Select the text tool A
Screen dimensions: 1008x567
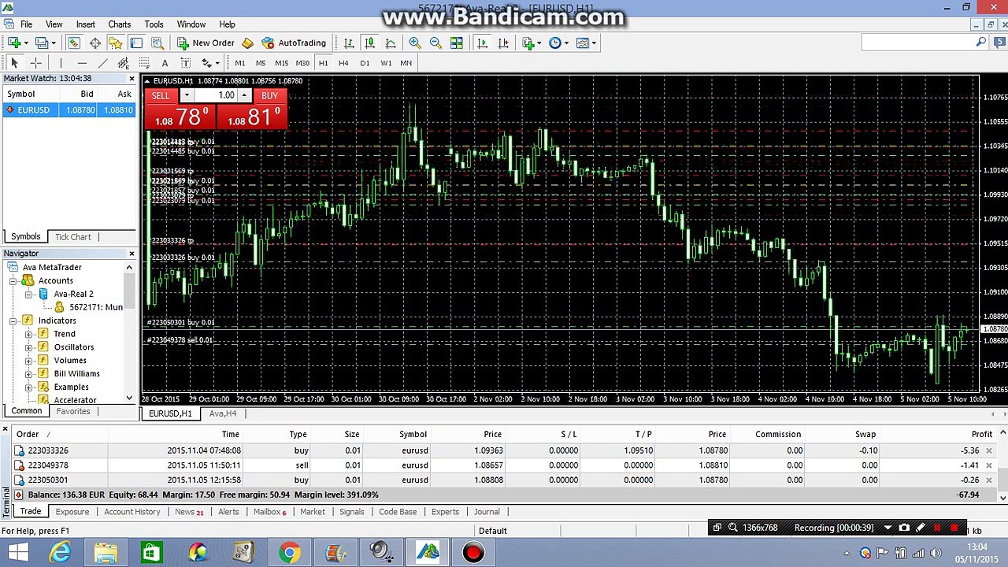[x=165, y=63]
